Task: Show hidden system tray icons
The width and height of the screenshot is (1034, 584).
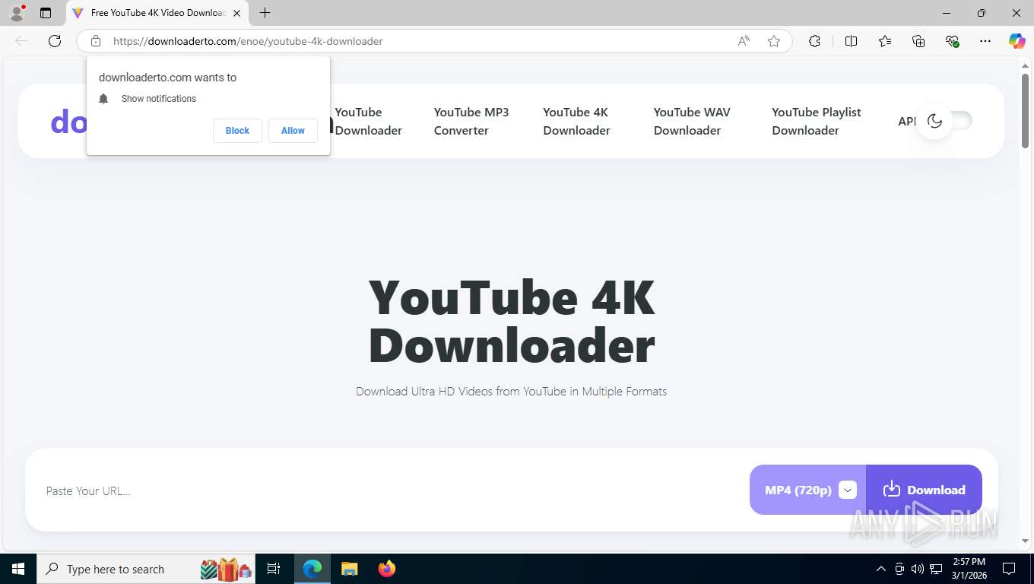Action: click(x=881, y=569)
